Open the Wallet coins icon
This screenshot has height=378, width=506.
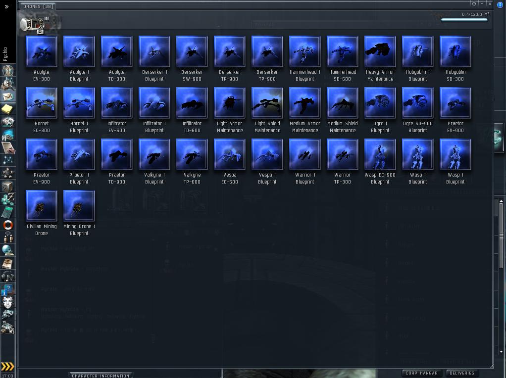tap(8, 199)
